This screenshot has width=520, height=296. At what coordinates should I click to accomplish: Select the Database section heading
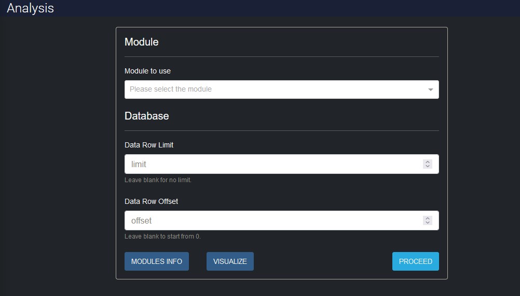[147, 116]
